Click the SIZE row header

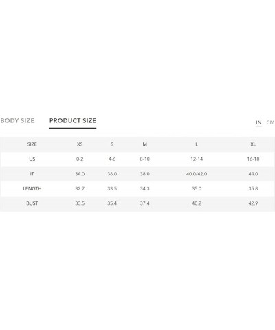pos(32,144)
